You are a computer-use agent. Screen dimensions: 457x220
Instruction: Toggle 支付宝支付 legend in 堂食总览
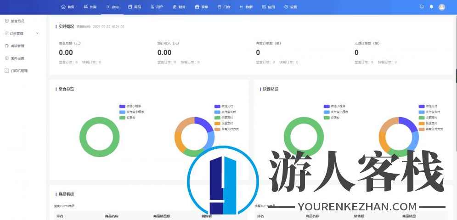[225, 112]
